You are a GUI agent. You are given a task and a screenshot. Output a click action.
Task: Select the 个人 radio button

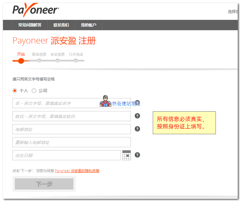(x=15, y=91)
